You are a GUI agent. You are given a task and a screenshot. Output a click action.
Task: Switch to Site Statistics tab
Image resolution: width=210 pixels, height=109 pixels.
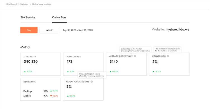coord(28,18)
